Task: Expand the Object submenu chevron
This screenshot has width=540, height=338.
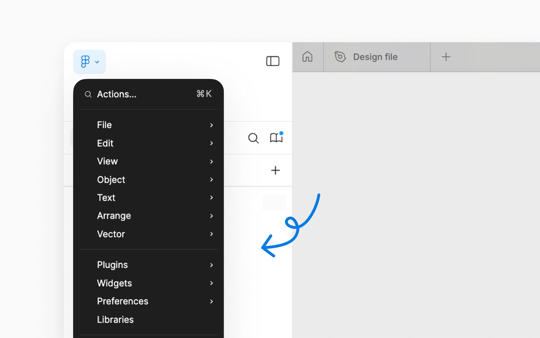Action: point(212,179)
